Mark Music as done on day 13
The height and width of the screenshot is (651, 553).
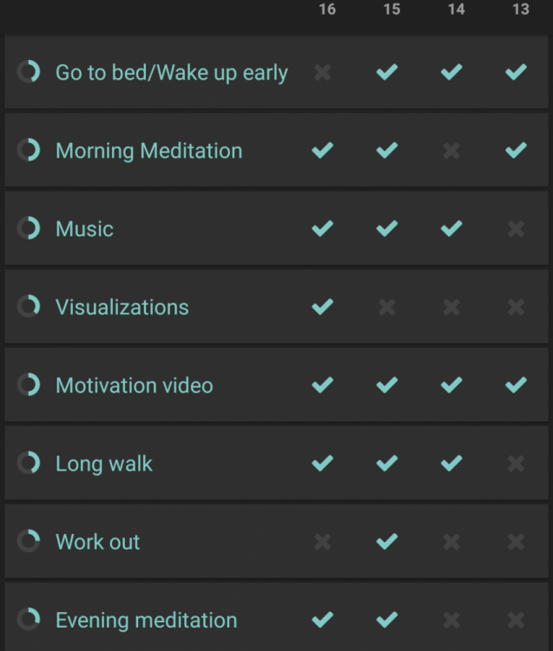click(x=516, y=229)
